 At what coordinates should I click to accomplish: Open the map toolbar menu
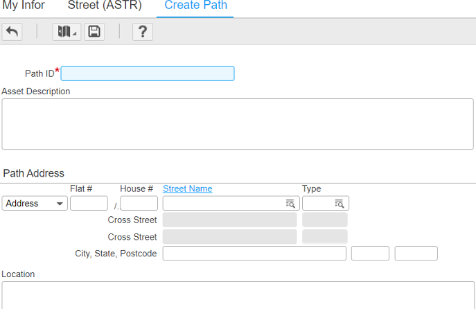[67, 32]
